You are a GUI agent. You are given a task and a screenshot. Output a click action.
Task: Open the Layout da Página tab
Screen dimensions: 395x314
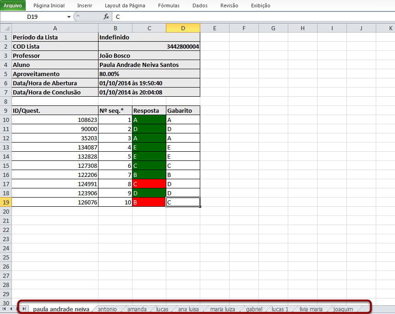pos(125,6)
